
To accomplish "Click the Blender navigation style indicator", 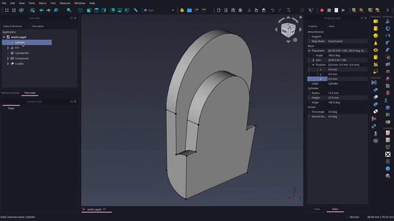I will coord(355,217).
